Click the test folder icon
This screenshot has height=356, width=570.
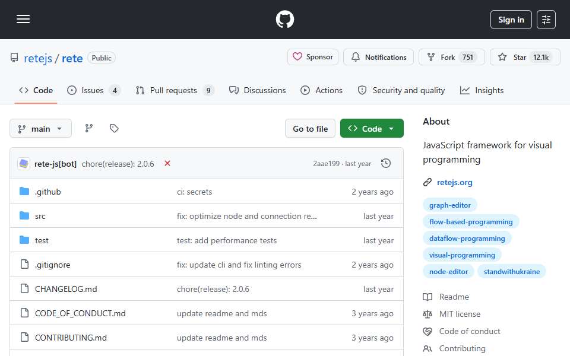(24, 240)
